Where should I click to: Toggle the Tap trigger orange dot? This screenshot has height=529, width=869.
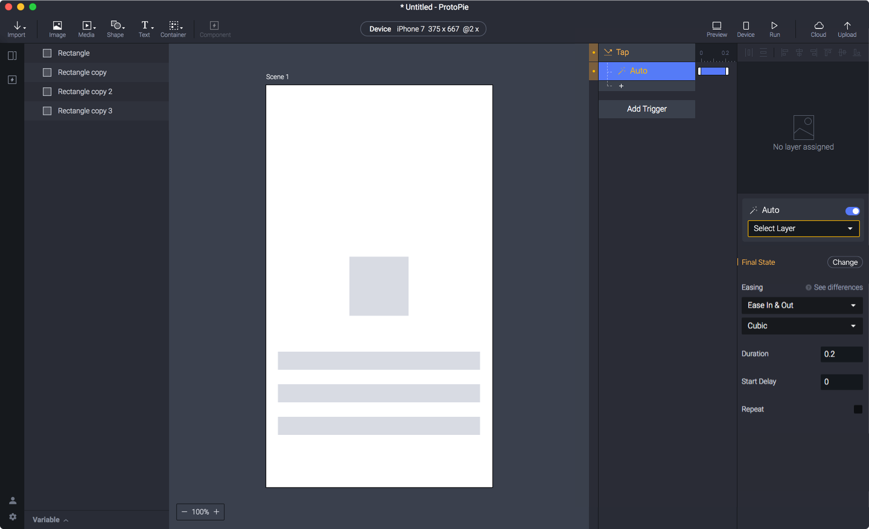594,52
